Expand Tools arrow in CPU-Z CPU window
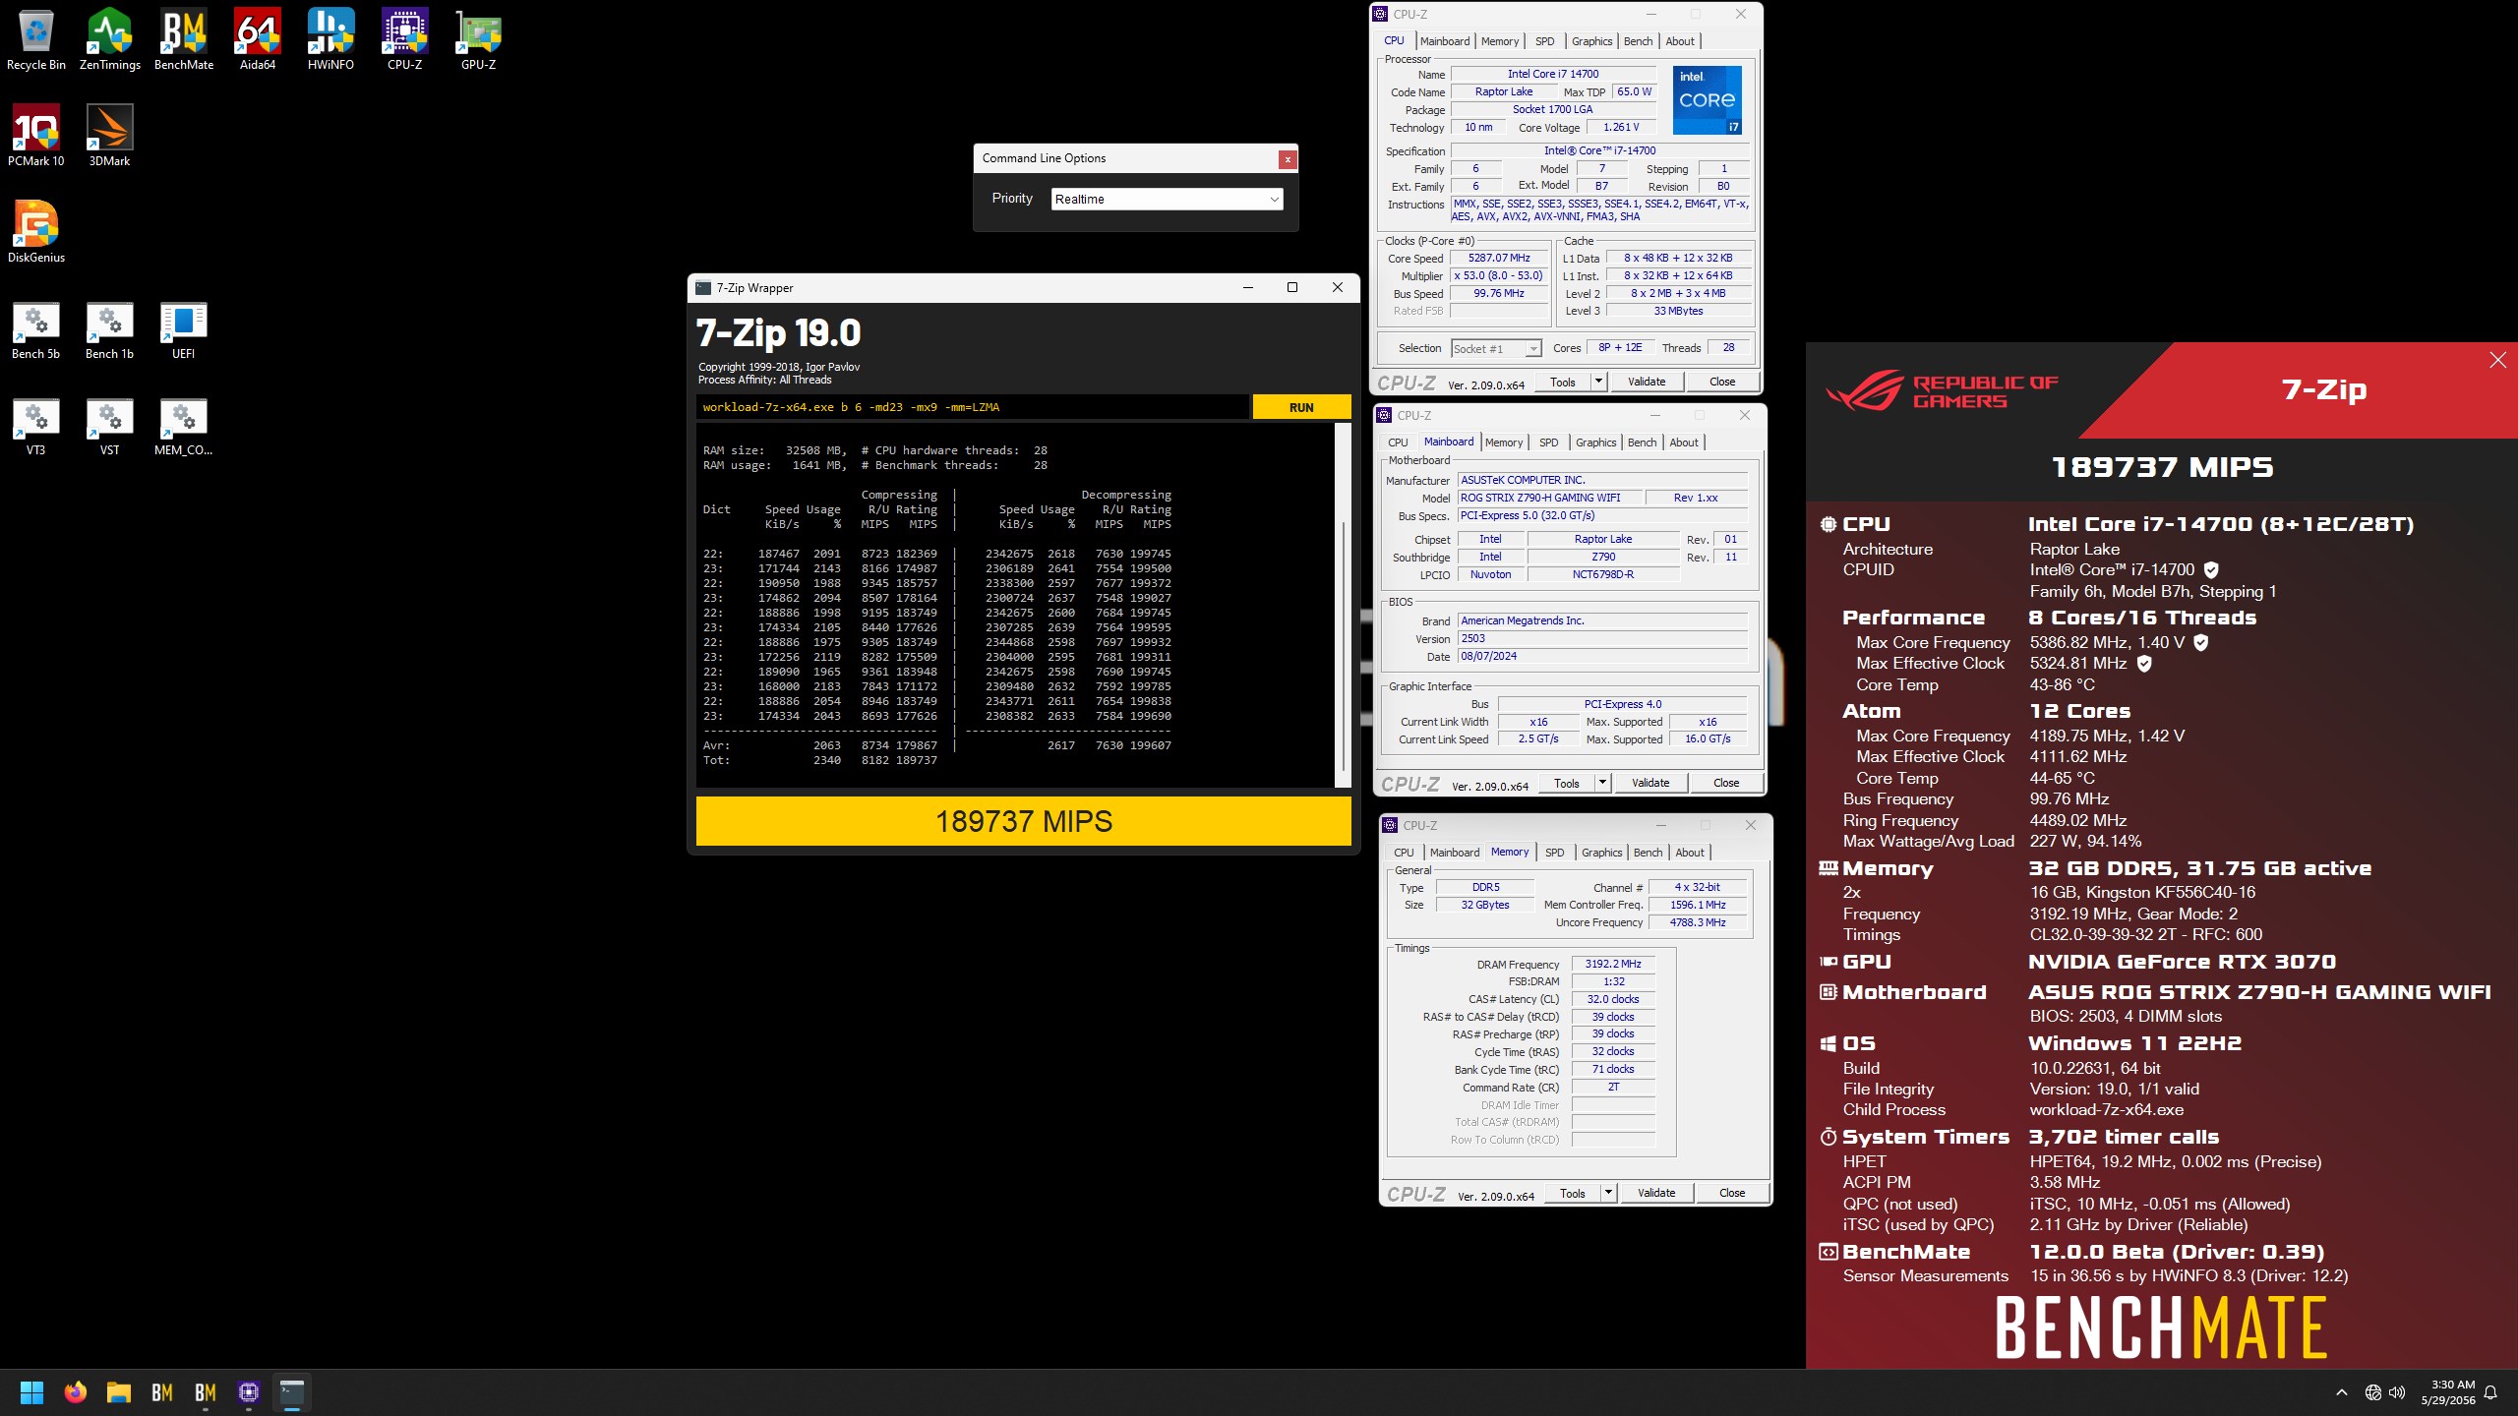This screenshot has width=2518, height=1416. (1598, 382)
